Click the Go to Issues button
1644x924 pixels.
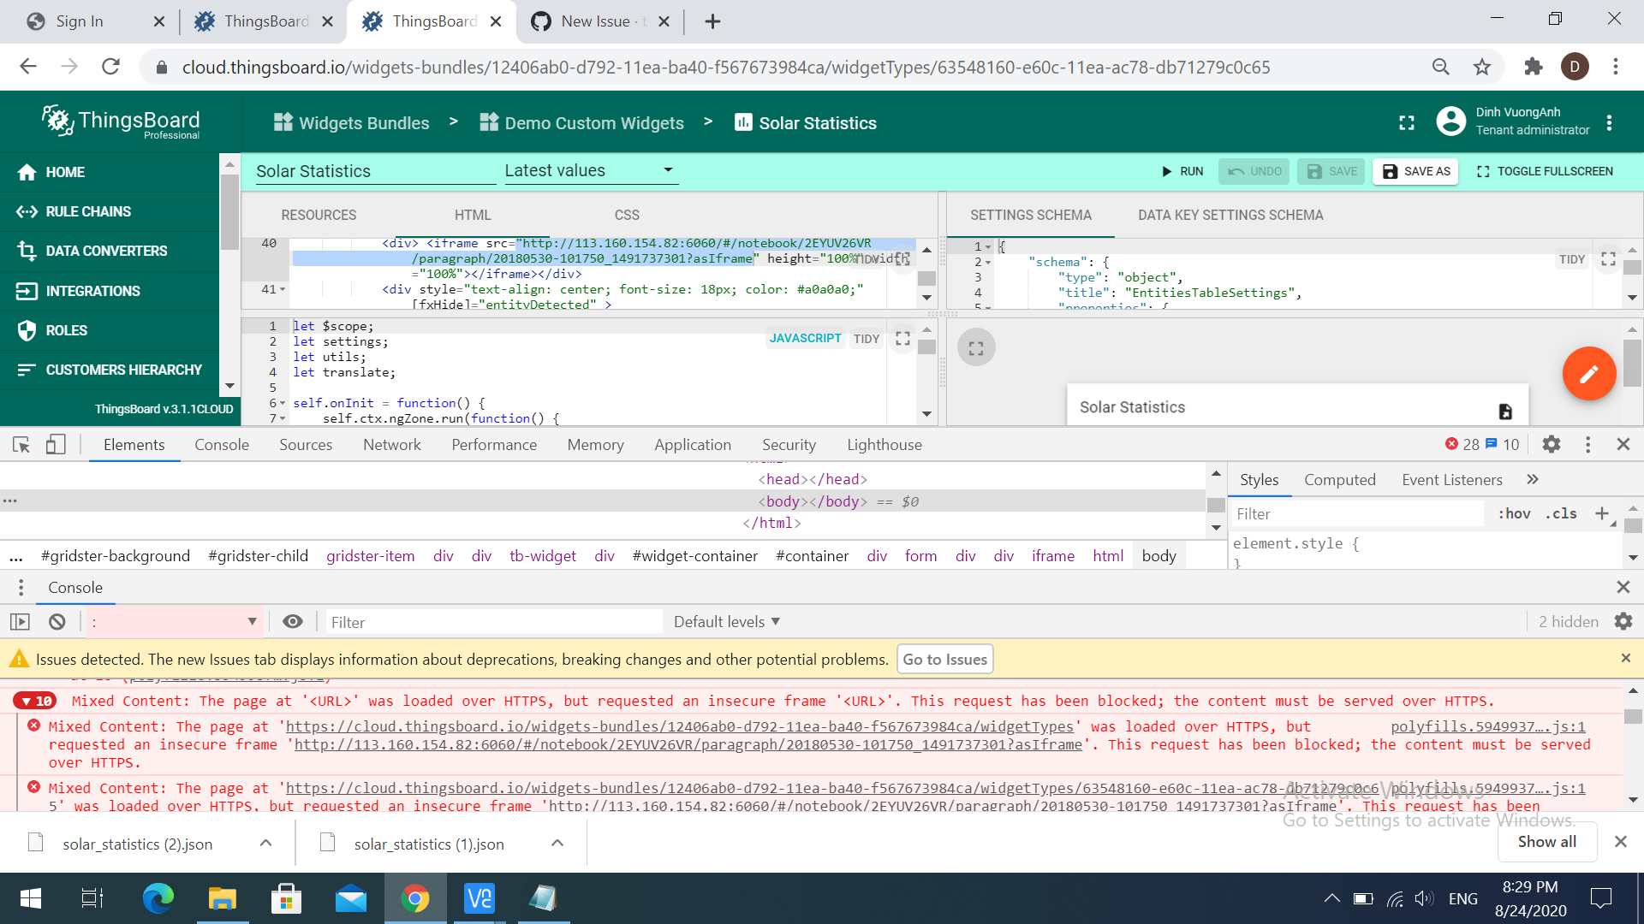(944, 659)
